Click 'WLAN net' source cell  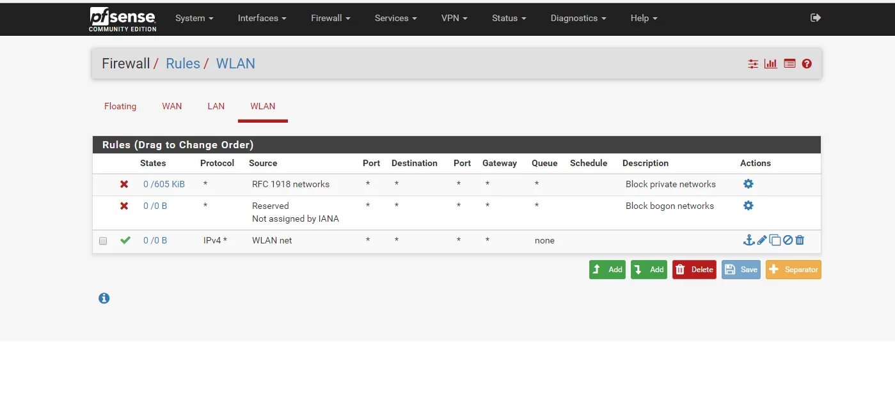(272, 240)
